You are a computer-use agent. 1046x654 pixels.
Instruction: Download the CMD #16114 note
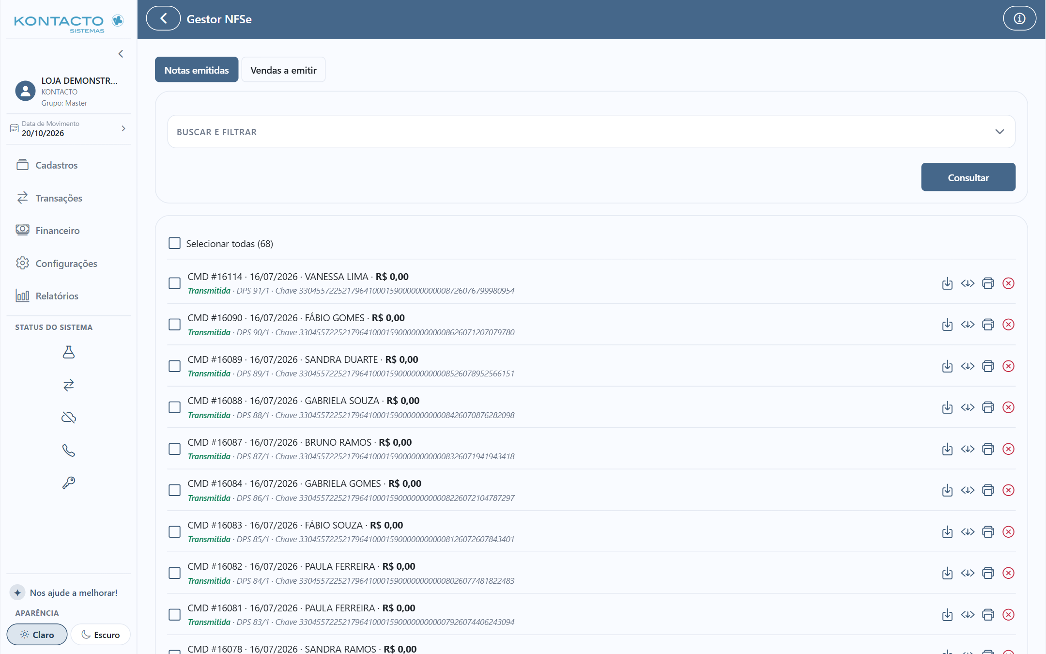point(947,283)
